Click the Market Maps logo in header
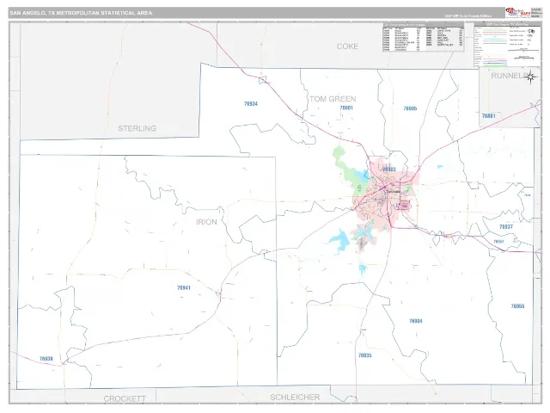Screen dimensions: 550x413 [x=517, y=12]
